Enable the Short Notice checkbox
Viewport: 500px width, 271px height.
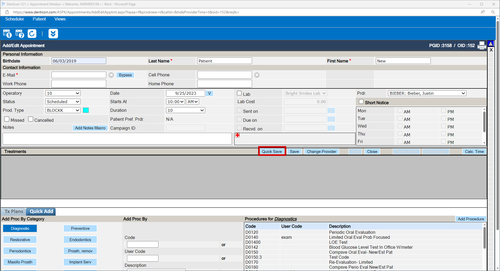[x=361, y=101]
